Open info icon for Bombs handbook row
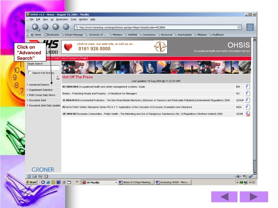The height and width of the screenshot is (208, 278). (x=248, y=93)
